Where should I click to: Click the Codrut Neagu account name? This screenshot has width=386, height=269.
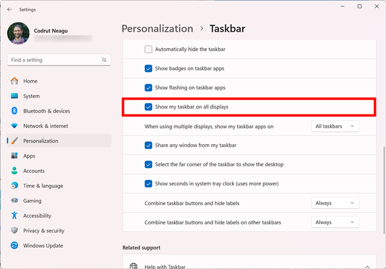tap(51, 30)
